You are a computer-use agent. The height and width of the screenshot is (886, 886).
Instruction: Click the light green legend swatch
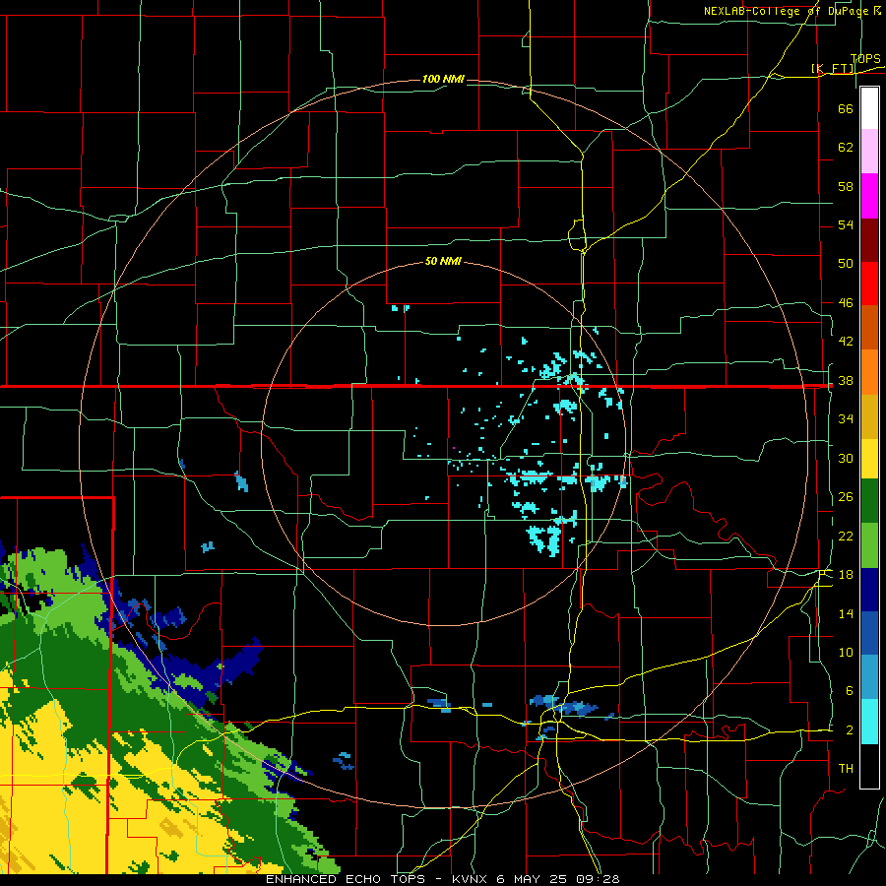point(869,545)
